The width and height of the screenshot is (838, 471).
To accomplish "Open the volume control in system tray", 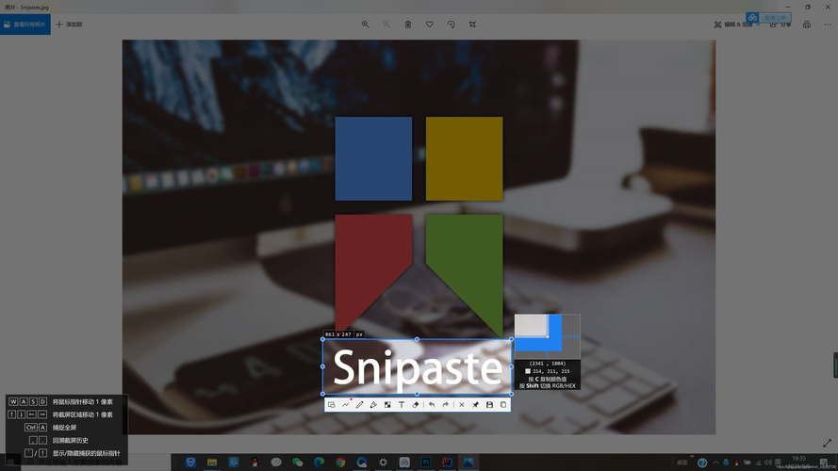I will point(768,463).
